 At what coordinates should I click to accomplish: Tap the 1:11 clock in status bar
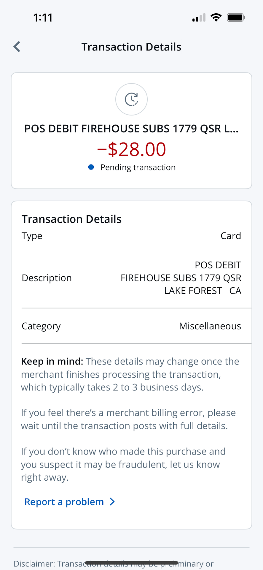(43, 18)
